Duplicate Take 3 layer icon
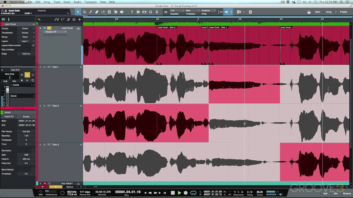353x198 pixels. coord(44,144)
